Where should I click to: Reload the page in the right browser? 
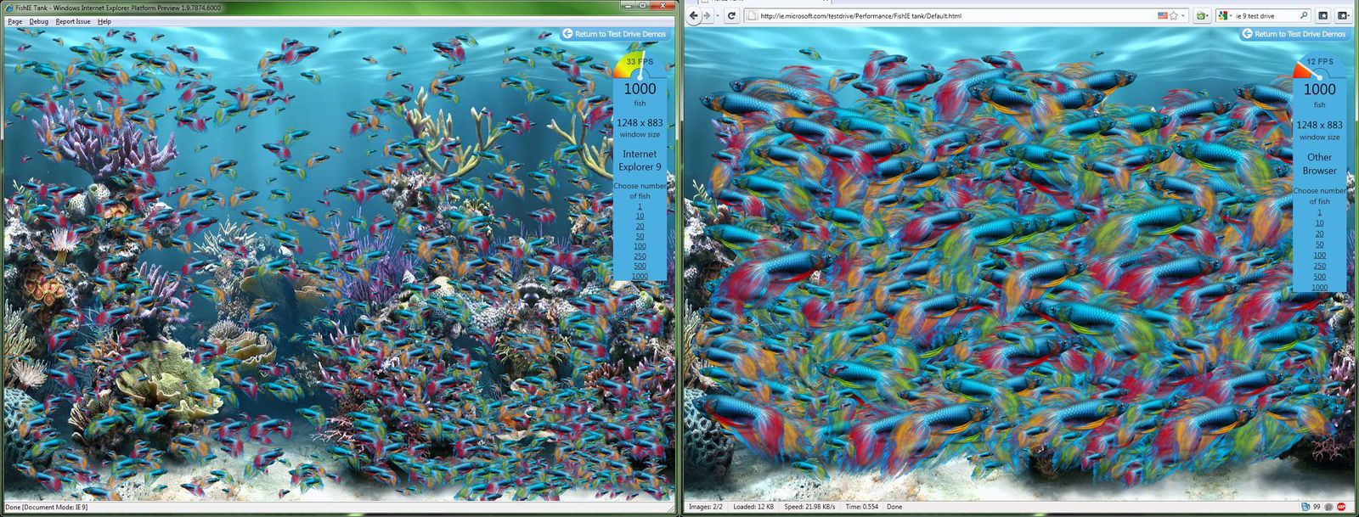[x=730, y=16]
